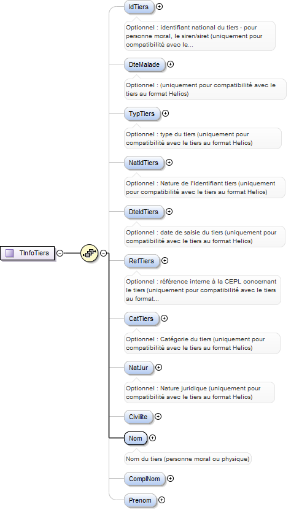Select the IdTiers element node

click(x=139, y=7)
